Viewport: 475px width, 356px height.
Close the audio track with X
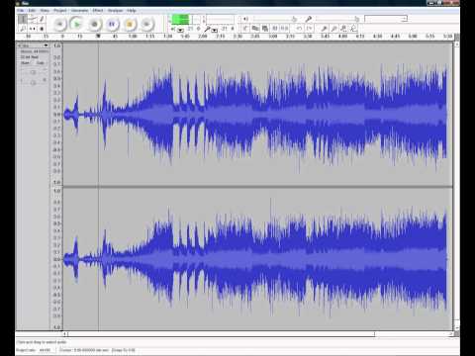[x=19, y=45]
